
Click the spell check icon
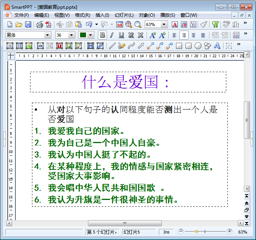[x=226, y=24]
